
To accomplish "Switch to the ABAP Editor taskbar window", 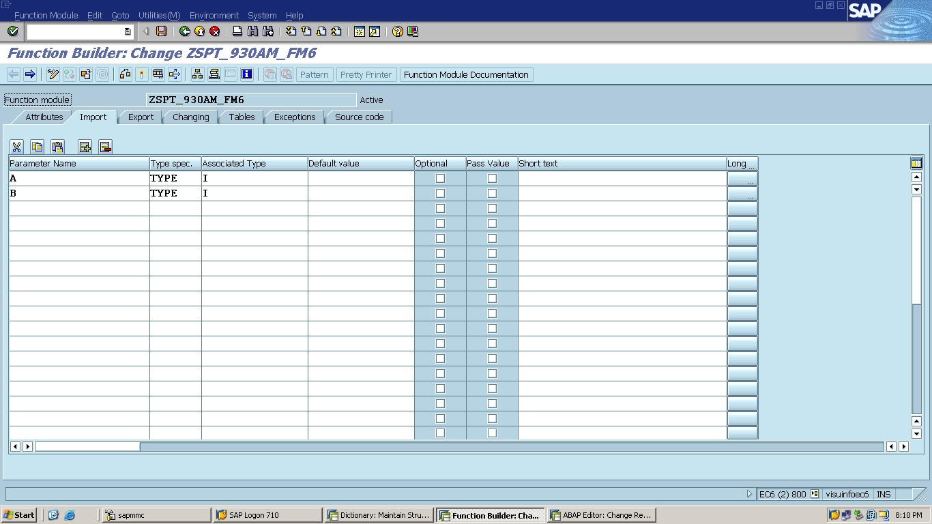I will (x=600, y=515).
